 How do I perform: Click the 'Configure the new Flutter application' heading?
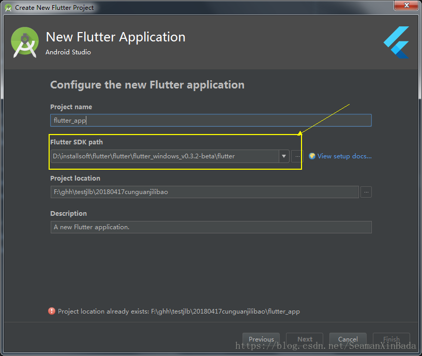point(147,85)
